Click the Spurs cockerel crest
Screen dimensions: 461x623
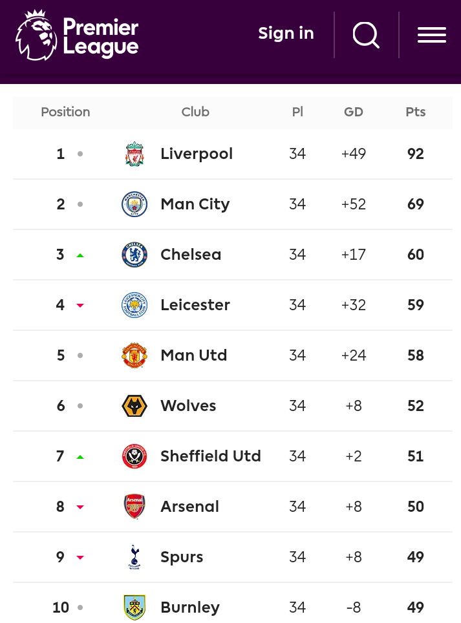(x=134, y=557)
